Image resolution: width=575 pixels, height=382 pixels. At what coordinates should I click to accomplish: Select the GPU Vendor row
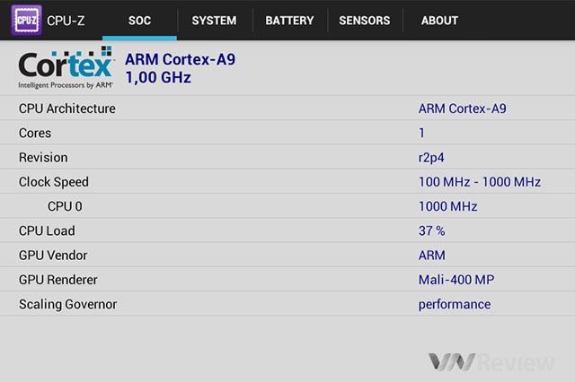pos(287,256)
